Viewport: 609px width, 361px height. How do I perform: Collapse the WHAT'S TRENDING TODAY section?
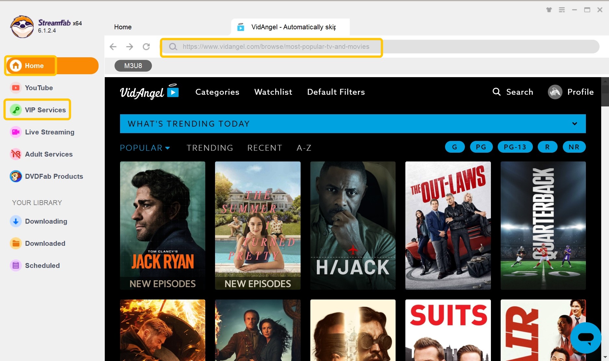[574, 123]
